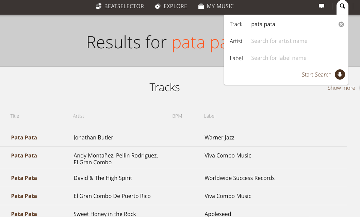Click the My Music crate icon
The height and width of the screenshot is (217, 360).
201,6
